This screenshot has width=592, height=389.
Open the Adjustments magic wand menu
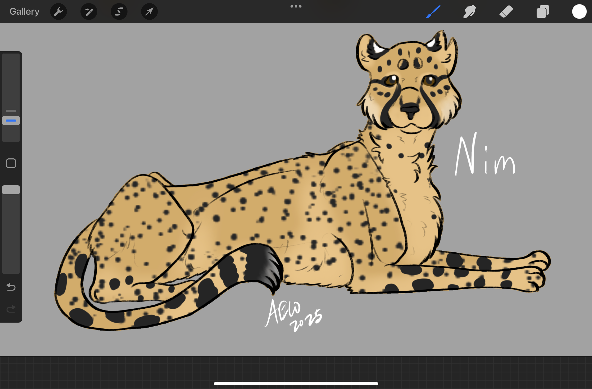point(89,12)
